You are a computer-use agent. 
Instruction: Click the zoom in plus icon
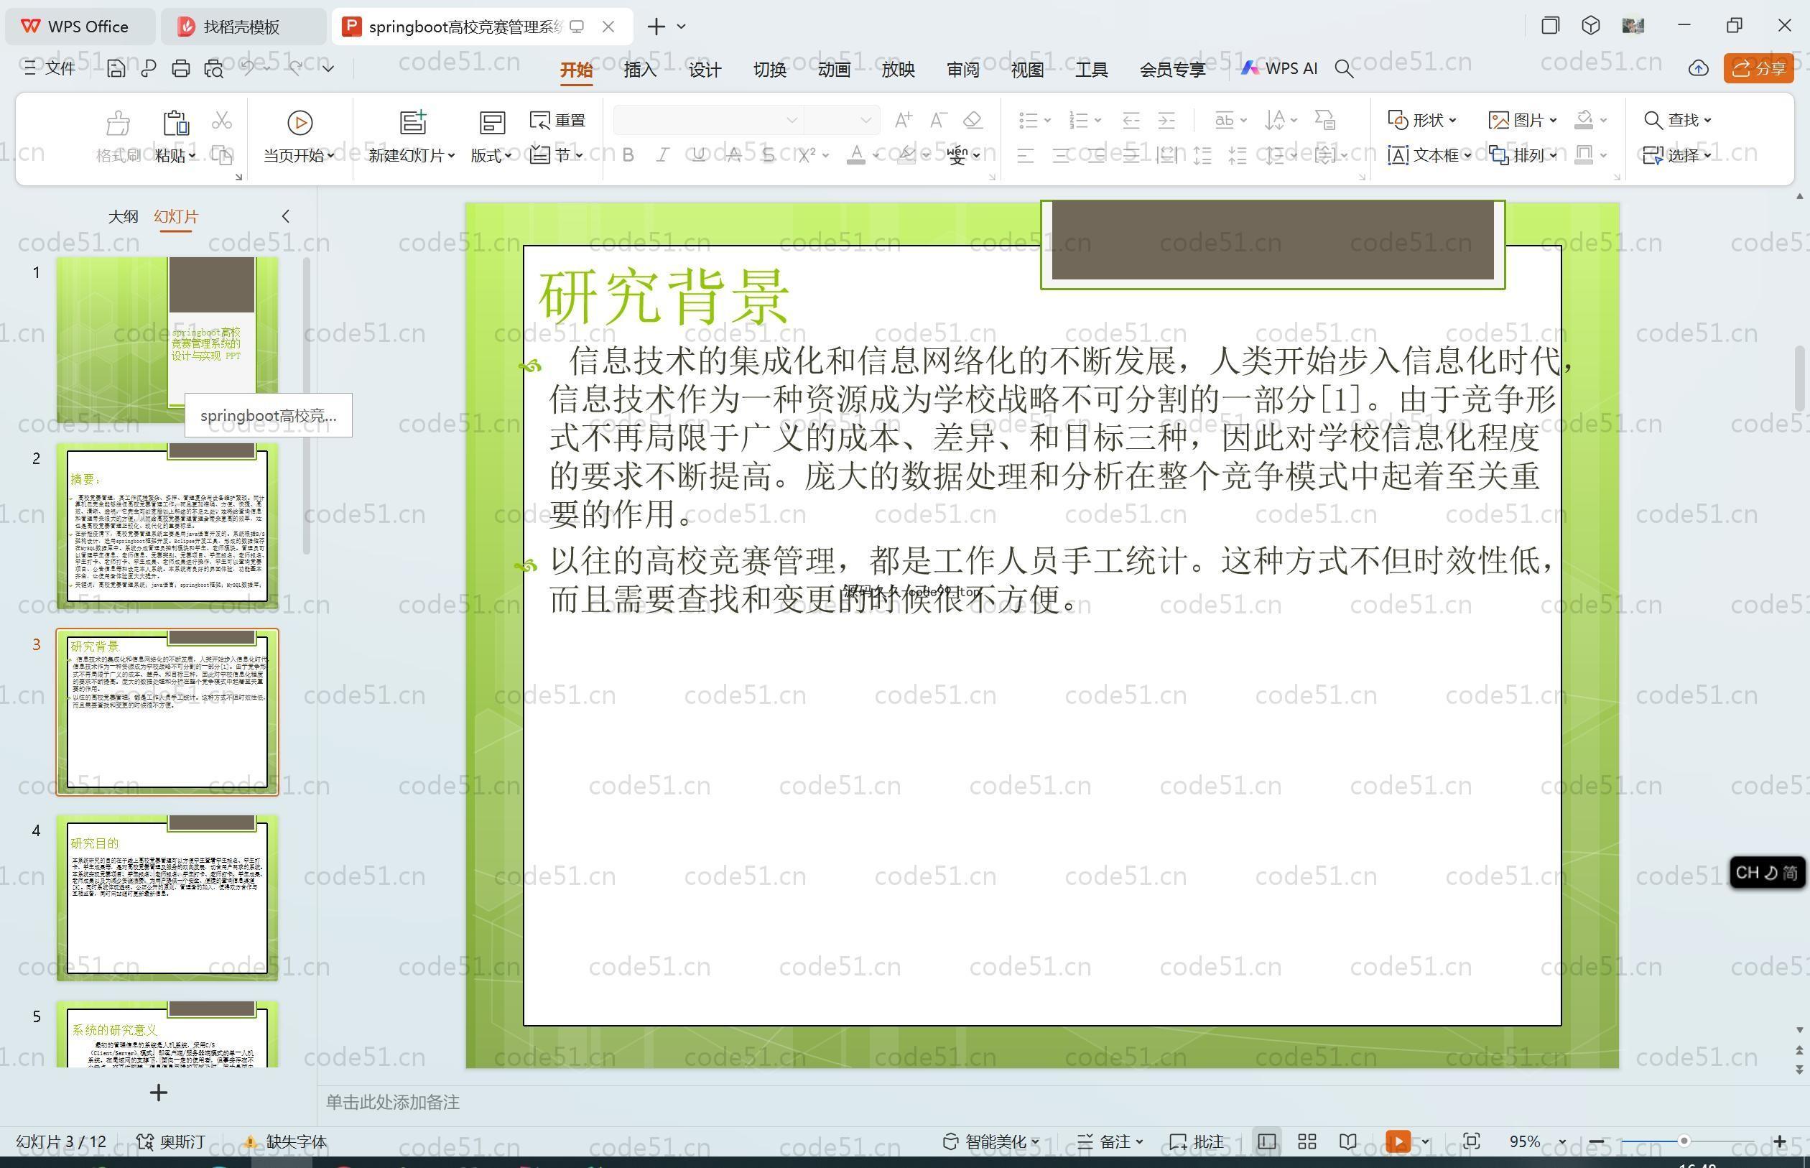[x=1780, y=1141]
